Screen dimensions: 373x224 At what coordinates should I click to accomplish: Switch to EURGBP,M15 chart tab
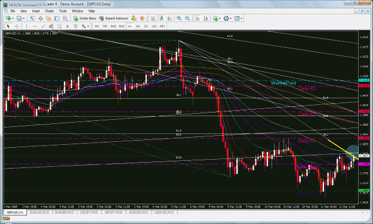64,212
